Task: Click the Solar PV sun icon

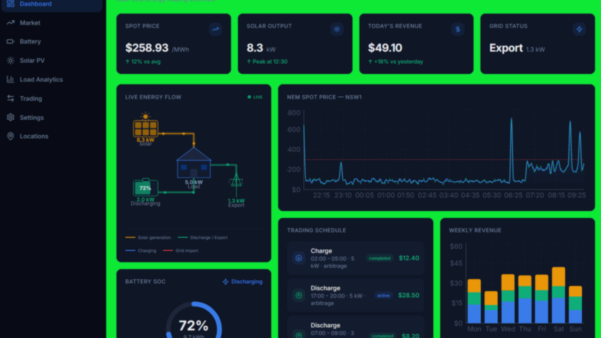Action: tap(10, 61)
